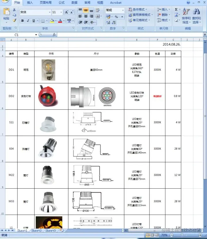
Task: Toggle underline formatting
Action: click(34, 20)
